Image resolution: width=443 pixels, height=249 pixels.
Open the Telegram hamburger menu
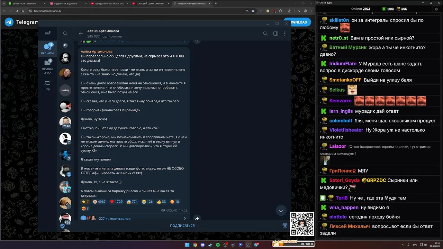click(x=47, y=34)
